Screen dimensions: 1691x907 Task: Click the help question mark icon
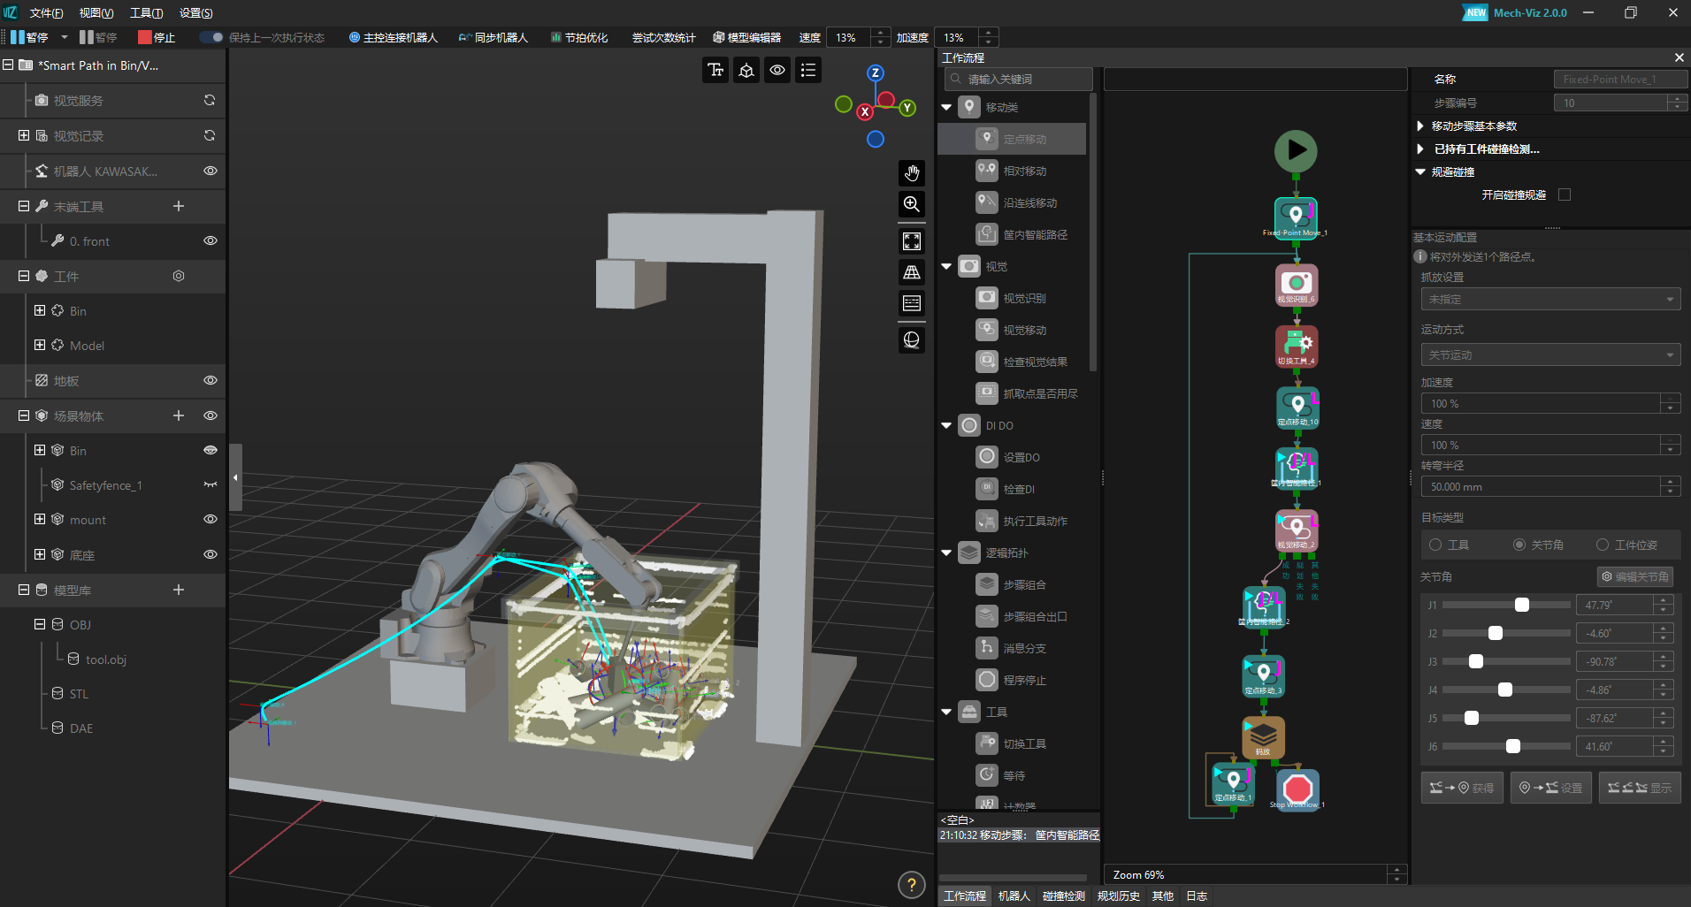pyautogui.click(x=911, y=884)
